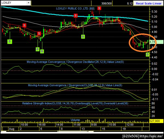The image size is (164, 139).
Task: Click the 10:00 time axis label
Action: [24, 125]
